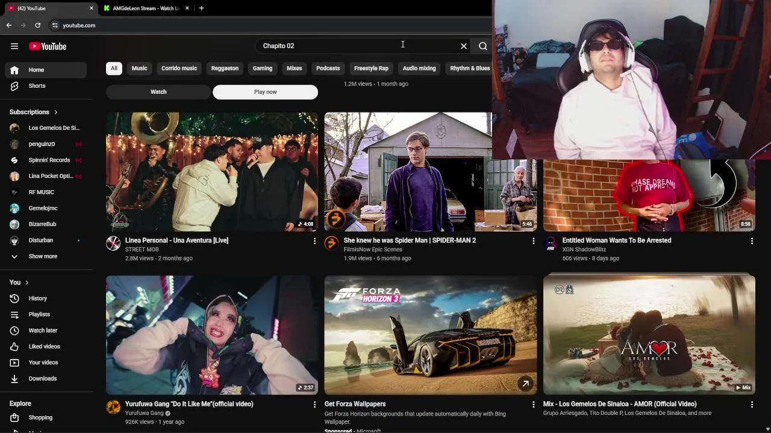The height and width of the screenshot is (433, 771).
Task: Open Spinnin' Records channel
Action: (x=46, y=160)
